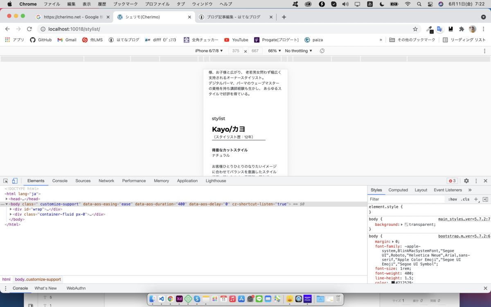Image resolution: width=491 pixels, height=307 pixels.
Task: Show more styles pane tabs chevron
Action: coord(470,190)
